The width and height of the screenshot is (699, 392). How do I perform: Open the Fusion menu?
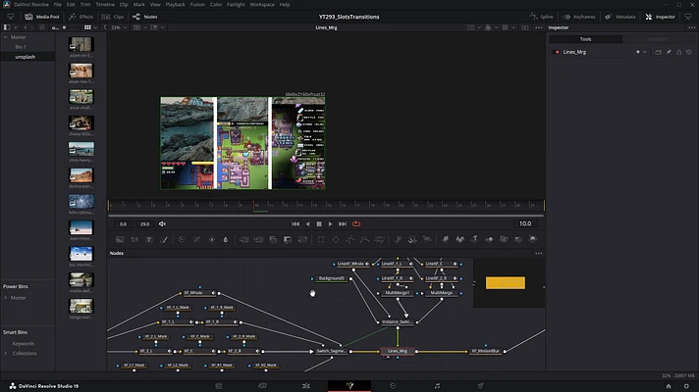click(197, 5)
